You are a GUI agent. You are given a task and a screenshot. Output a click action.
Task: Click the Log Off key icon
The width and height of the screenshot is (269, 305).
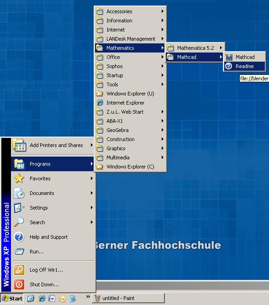(x=19, y=270)
